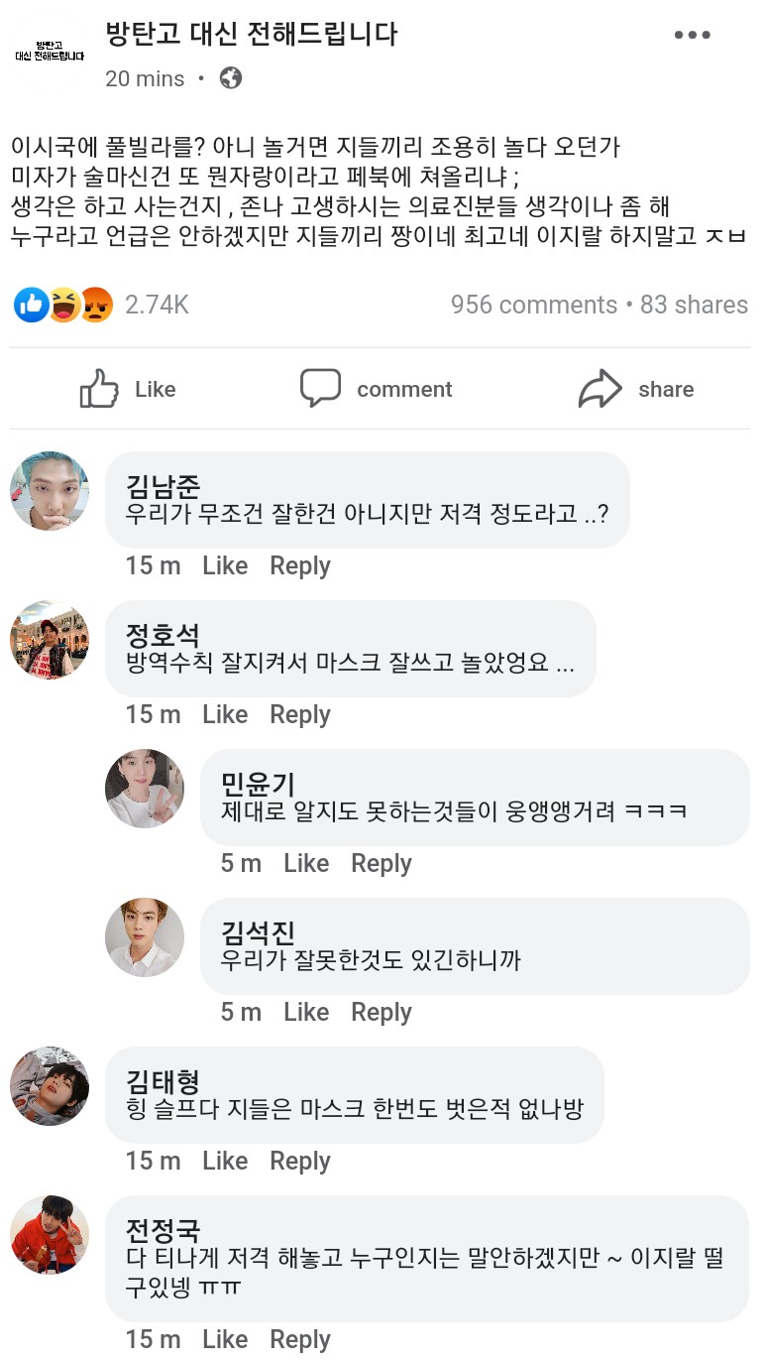Click the thumbs-up Like icon under the post
This screenshot has height=1361, width=764.
[x=99, y=389]
